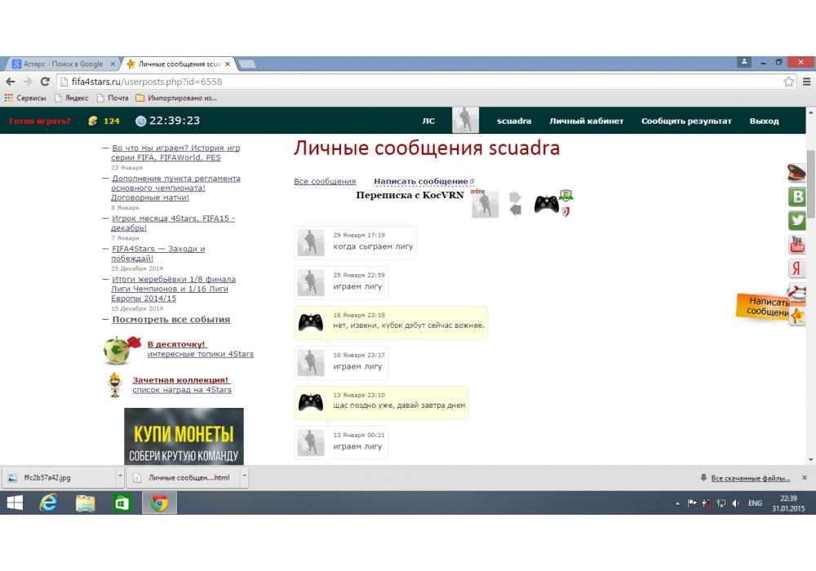Image resolution: width=816 pixels, height=571 pixels.
Task: Reload the page with the refresh button
Action: tap(45, 82)
